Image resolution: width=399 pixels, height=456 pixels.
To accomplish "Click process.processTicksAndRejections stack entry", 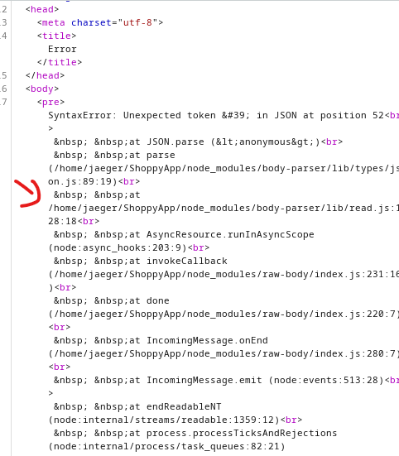I will click(242, 433).
